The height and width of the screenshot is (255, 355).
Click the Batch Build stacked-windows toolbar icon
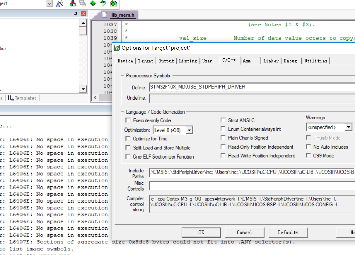pyautogui.click(x=82, y=4)
